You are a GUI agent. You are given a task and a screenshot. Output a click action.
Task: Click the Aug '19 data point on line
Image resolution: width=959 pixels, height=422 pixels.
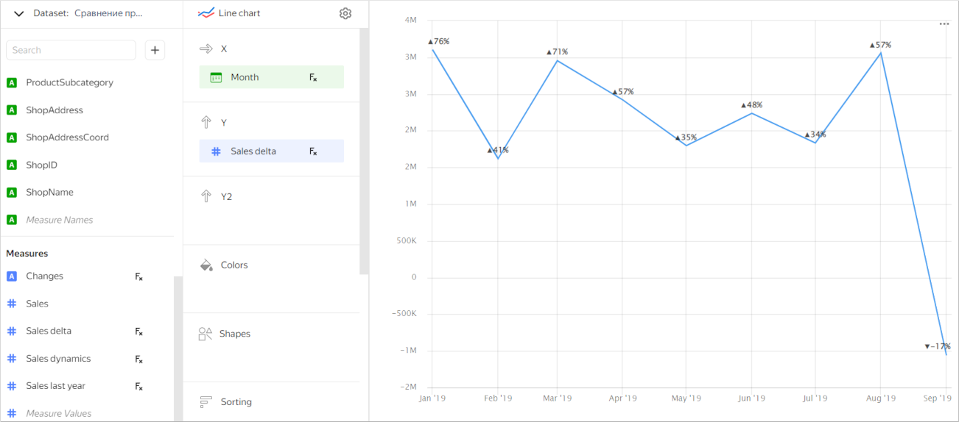point(881,53)
